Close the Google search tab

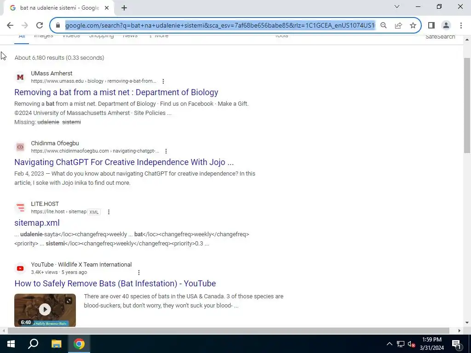(107, 8)
